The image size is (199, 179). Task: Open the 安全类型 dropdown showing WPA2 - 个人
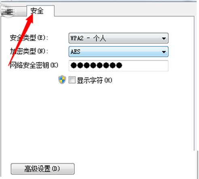tap(119, 38)
